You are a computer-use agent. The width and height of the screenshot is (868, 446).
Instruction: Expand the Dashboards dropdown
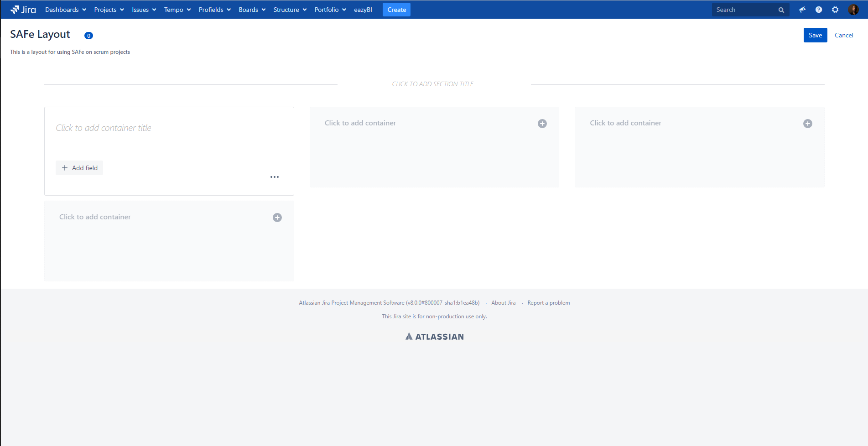coord(66,10)
